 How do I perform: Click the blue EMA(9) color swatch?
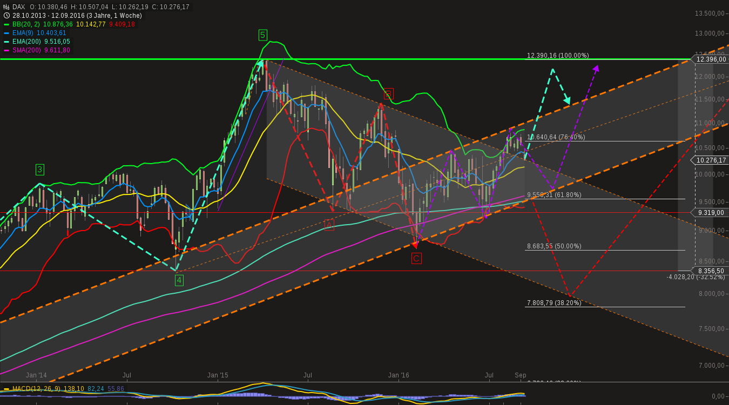6,33
